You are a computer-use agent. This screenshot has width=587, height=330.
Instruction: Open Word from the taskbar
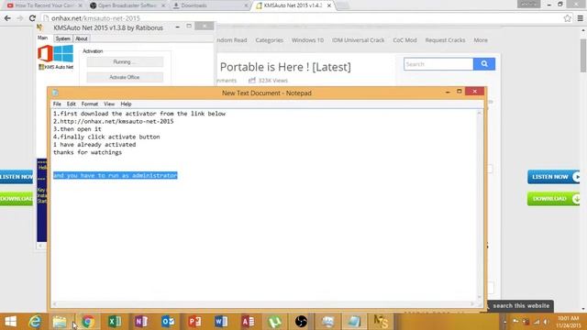[221, 322]
